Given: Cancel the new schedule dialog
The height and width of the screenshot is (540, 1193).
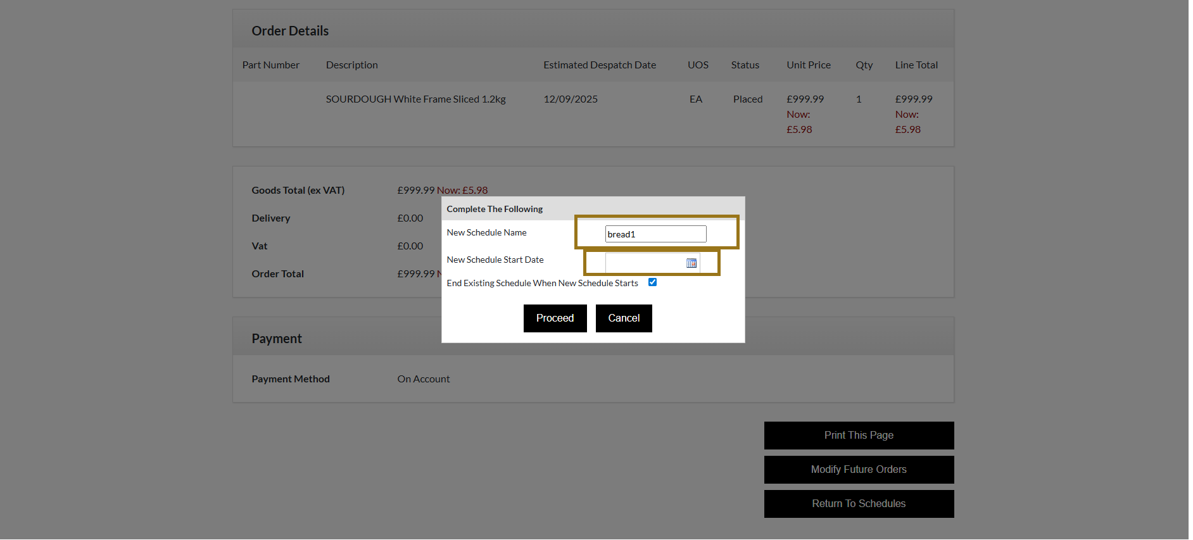Looking at the screenshot, I should [x=624, y=318].
